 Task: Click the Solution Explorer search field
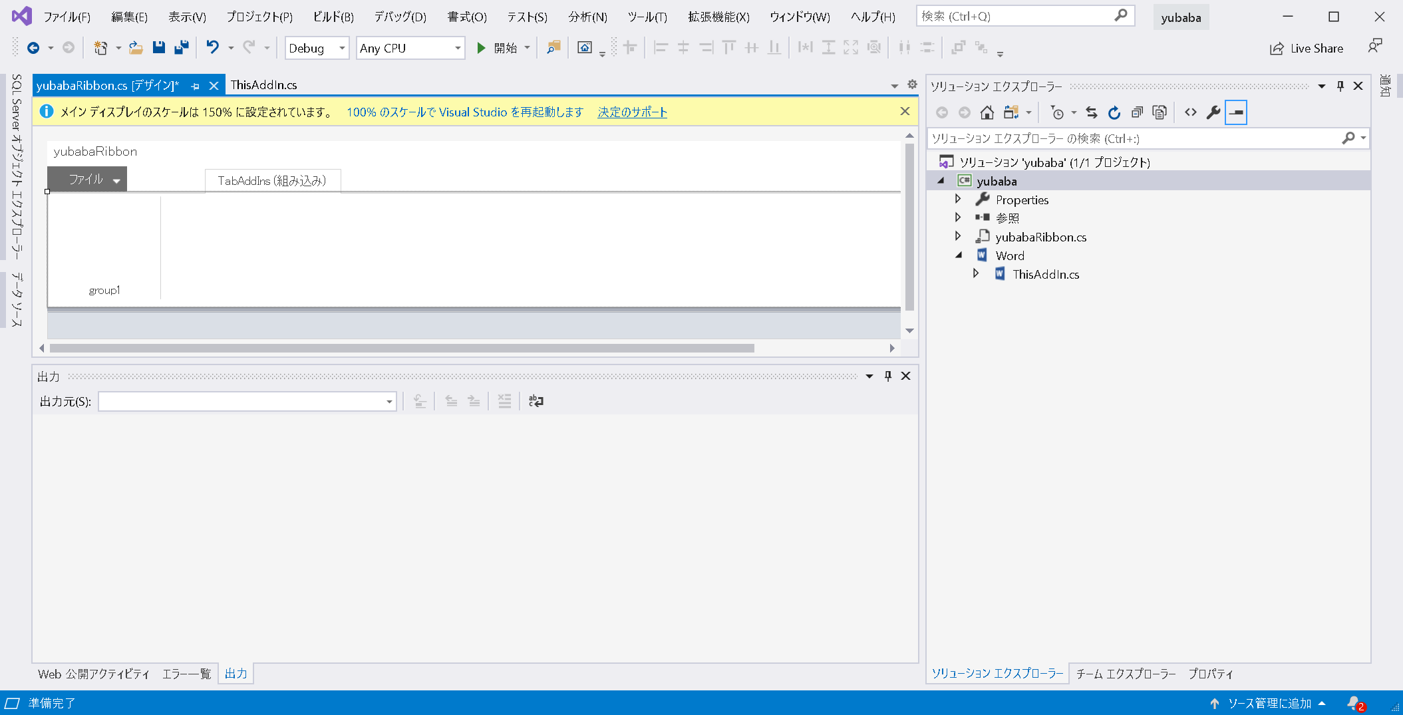(1134, 138)
